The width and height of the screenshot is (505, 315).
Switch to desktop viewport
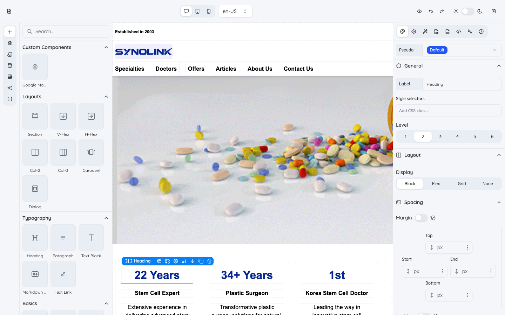(186, 11)
